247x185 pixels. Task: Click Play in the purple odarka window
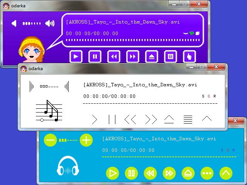point(76,57)
